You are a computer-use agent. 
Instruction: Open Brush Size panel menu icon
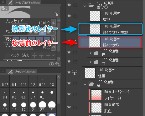[x=3, y=71]
